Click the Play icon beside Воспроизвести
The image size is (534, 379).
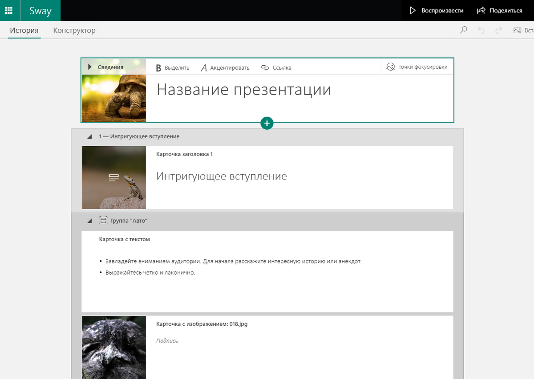click(412, 10)
